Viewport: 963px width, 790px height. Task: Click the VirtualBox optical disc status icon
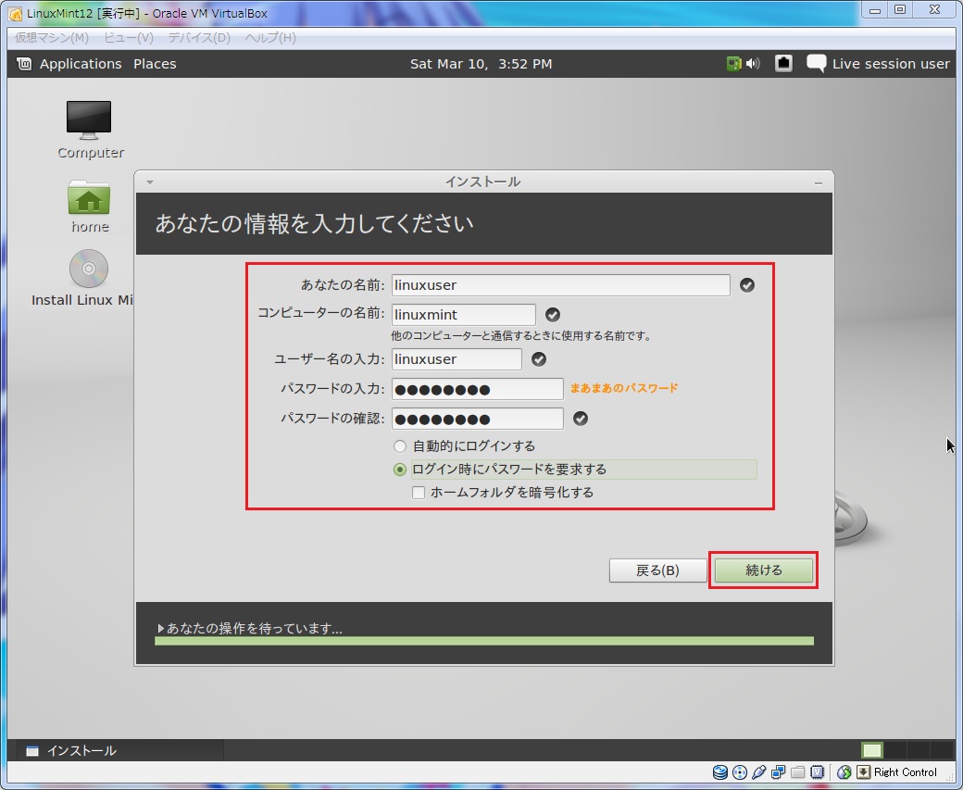[x=740, y=772]
